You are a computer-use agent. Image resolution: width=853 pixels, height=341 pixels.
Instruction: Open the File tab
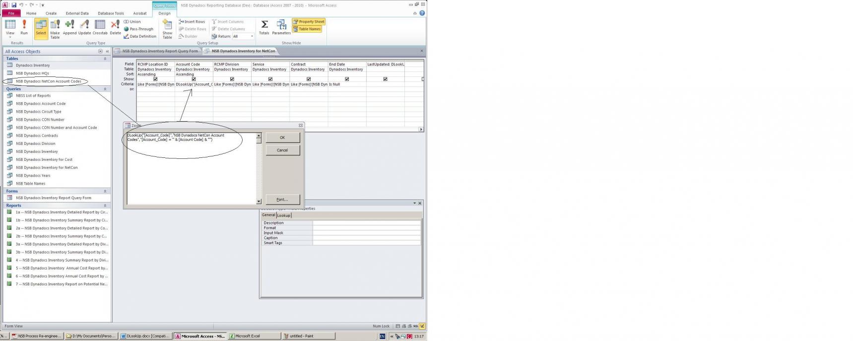11,13
